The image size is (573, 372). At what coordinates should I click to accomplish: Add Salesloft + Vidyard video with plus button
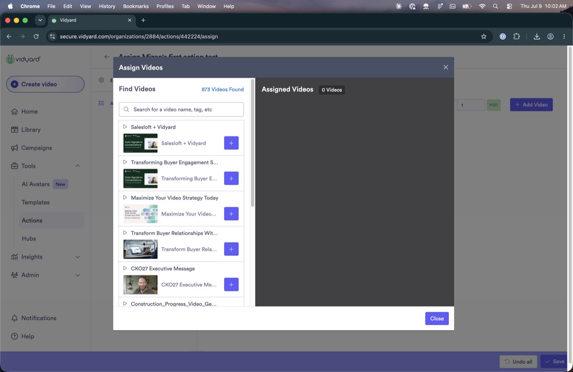click(x=231, y=143)
